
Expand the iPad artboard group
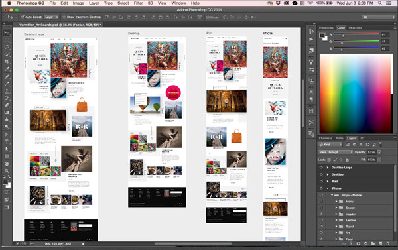328,181
